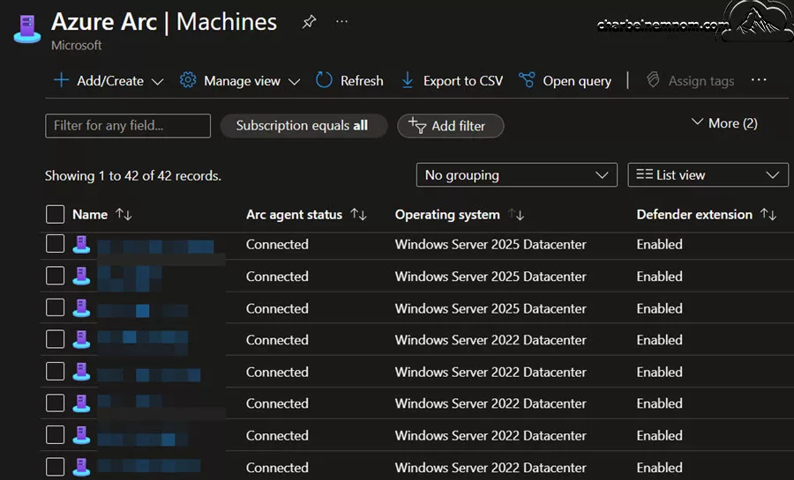The image size is (794, 480).
Task: Sort by Defender extension arrows
Action: (x=768, y=214)
